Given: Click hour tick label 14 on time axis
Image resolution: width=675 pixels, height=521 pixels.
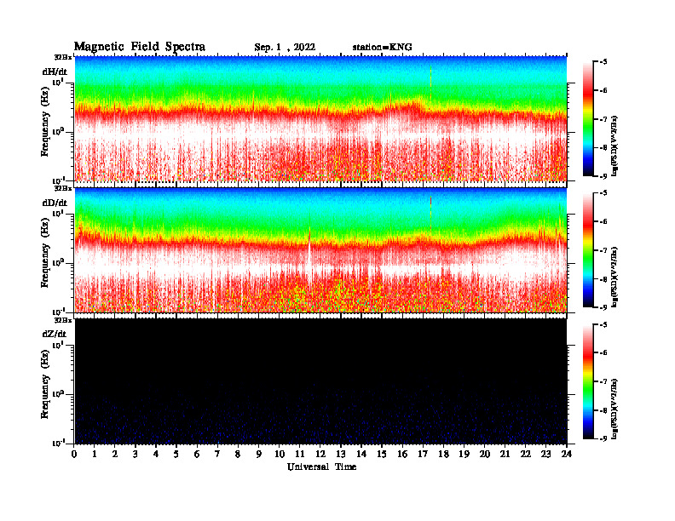Looking at the screenshot, I should coord(361,454).
